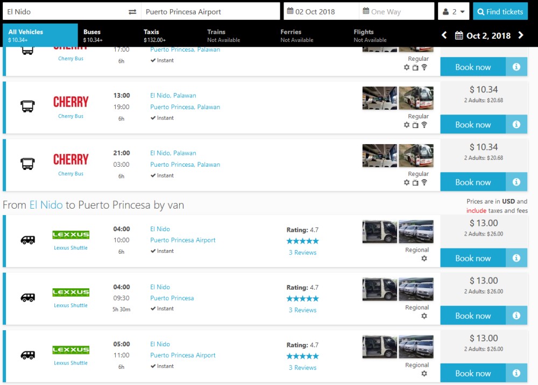538x385 pixels.
Task: Click Lexxus logo on 04:00 to 10:00 trip
Action: click(x=70, y=235)
